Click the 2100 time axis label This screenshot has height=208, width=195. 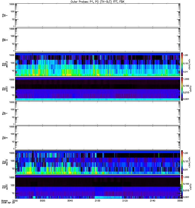97,201
